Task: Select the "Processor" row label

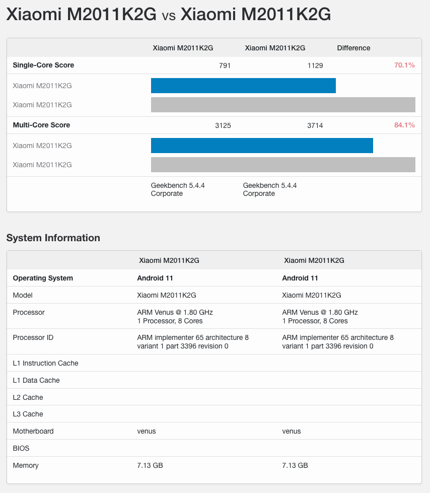Action: pyautogui.click(x=29, y=312)
